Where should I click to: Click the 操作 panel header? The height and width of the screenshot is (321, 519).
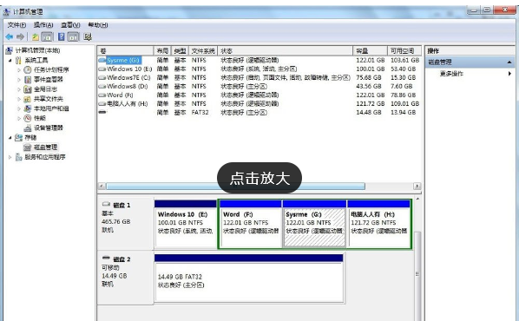pyautogui.click(x=470, y=51)
